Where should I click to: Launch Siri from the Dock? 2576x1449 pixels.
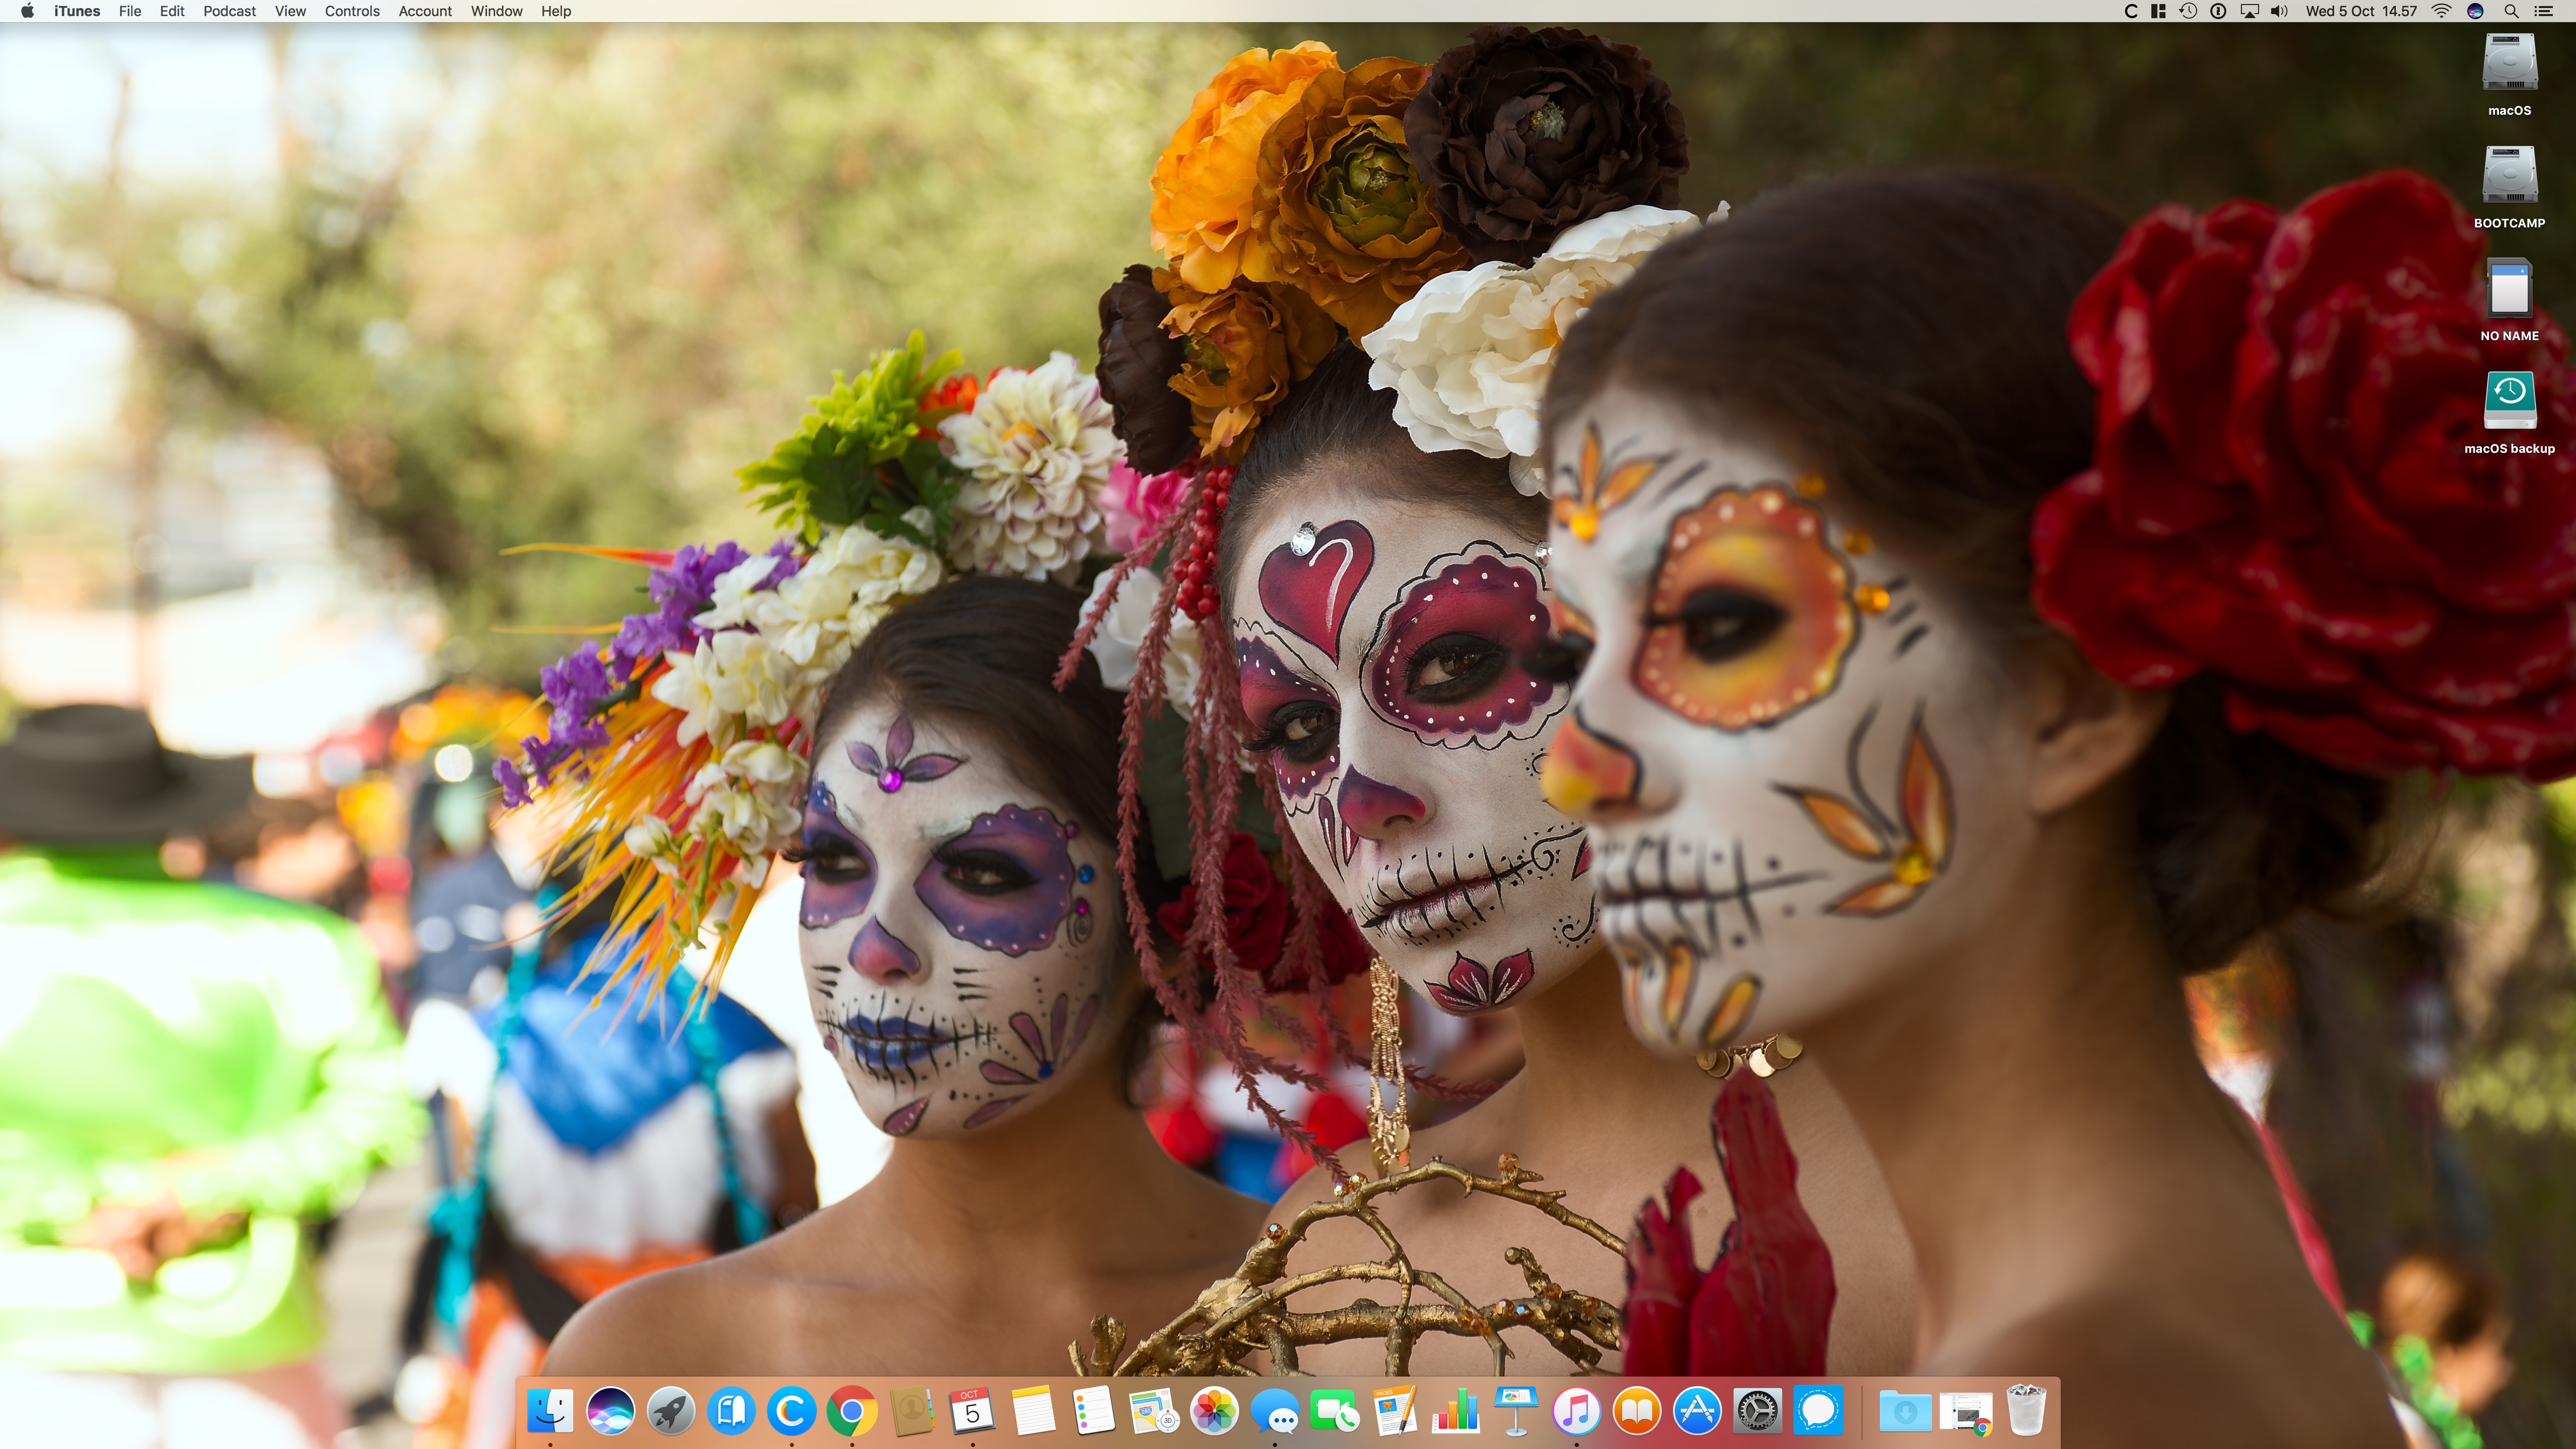point(610,1411)
